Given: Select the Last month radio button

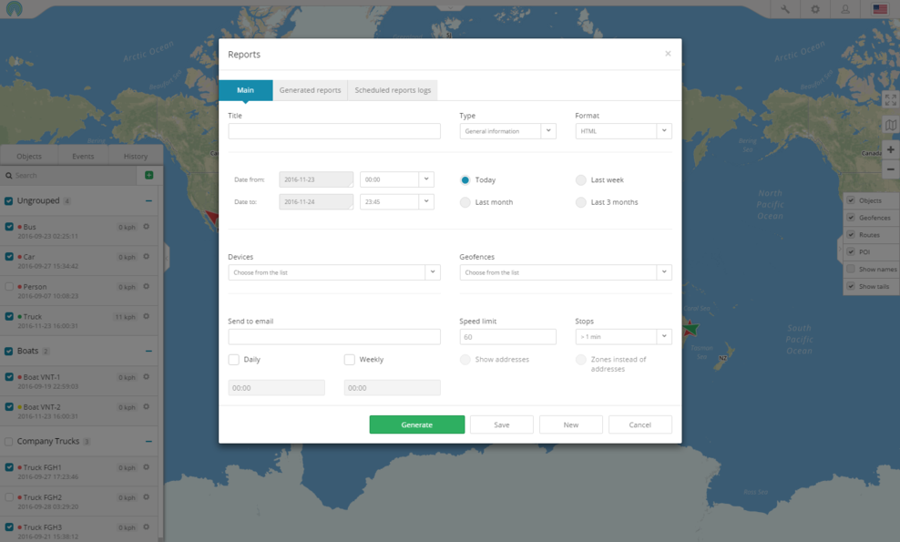Looking at the screenshot, I should (465, 202).
